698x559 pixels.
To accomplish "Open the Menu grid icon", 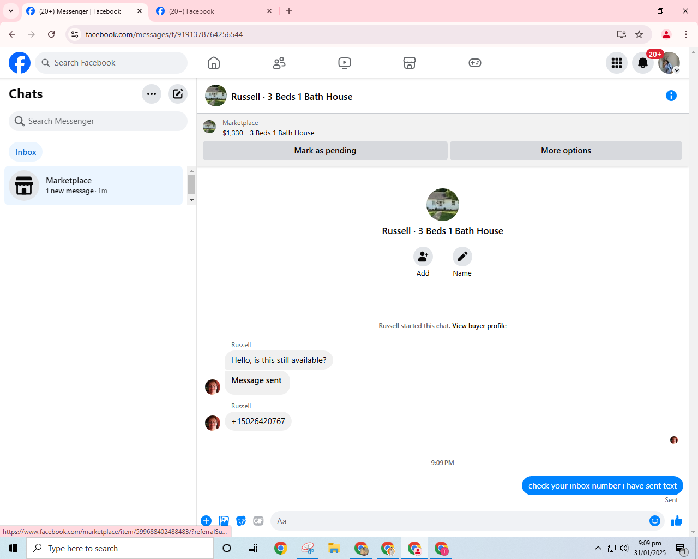I will (617, 63).
